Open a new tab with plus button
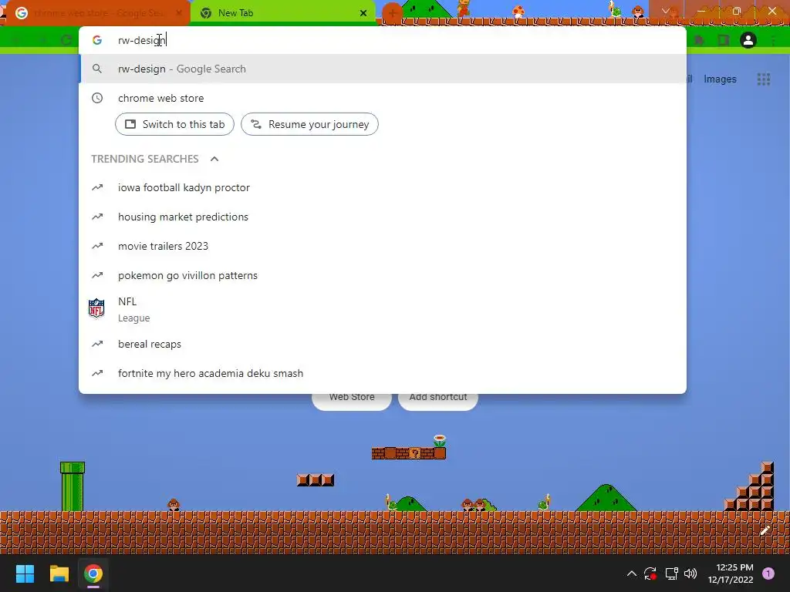This screenshot has width=790, height=592. point(392,13)
